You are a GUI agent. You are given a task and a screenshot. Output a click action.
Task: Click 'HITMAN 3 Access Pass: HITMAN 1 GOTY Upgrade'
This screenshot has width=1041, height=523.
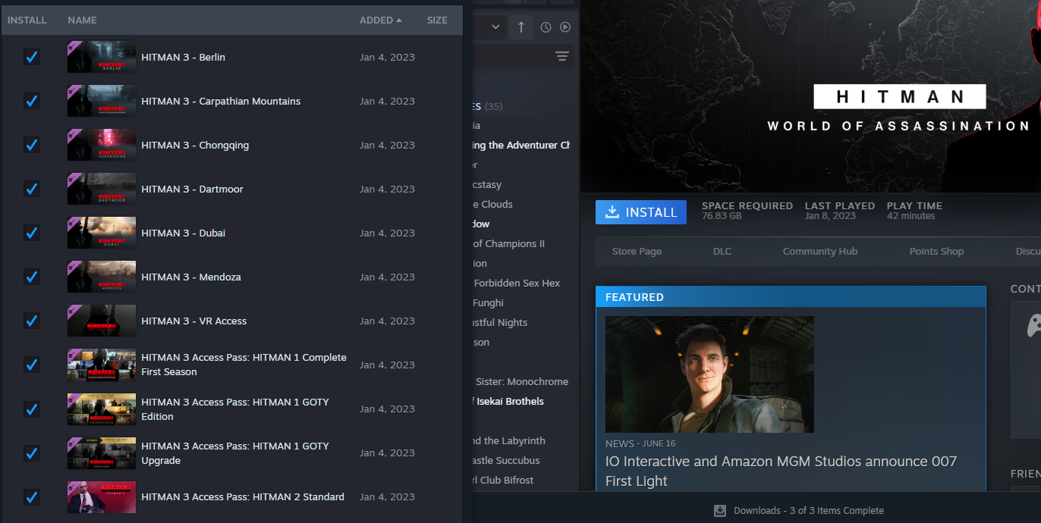pos(235,453)
